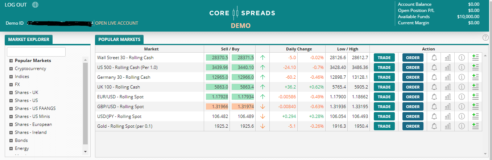Open chart icon for US 500
Image resolution: width=492 pixels, height=160 pixels.
pyautogui.click(x=448, y=67)
